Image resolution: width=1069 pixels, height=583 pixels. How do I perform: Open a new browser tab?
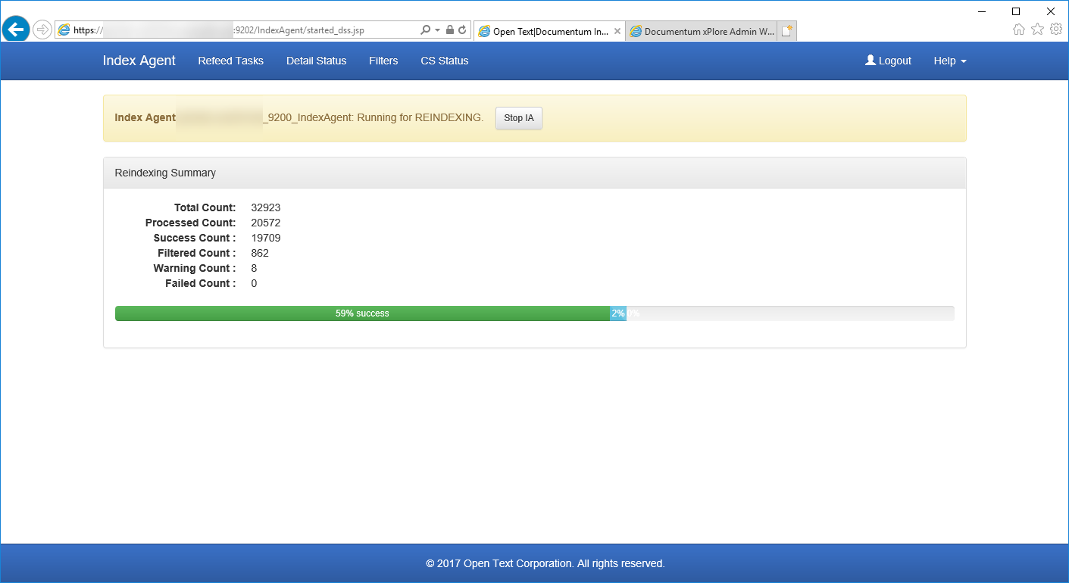[x=787, y=31]
